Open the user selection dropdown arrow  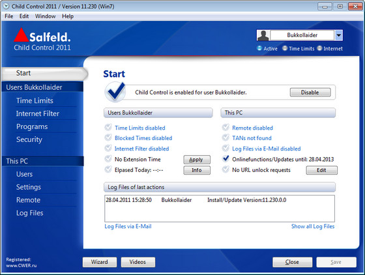[339, 35]
